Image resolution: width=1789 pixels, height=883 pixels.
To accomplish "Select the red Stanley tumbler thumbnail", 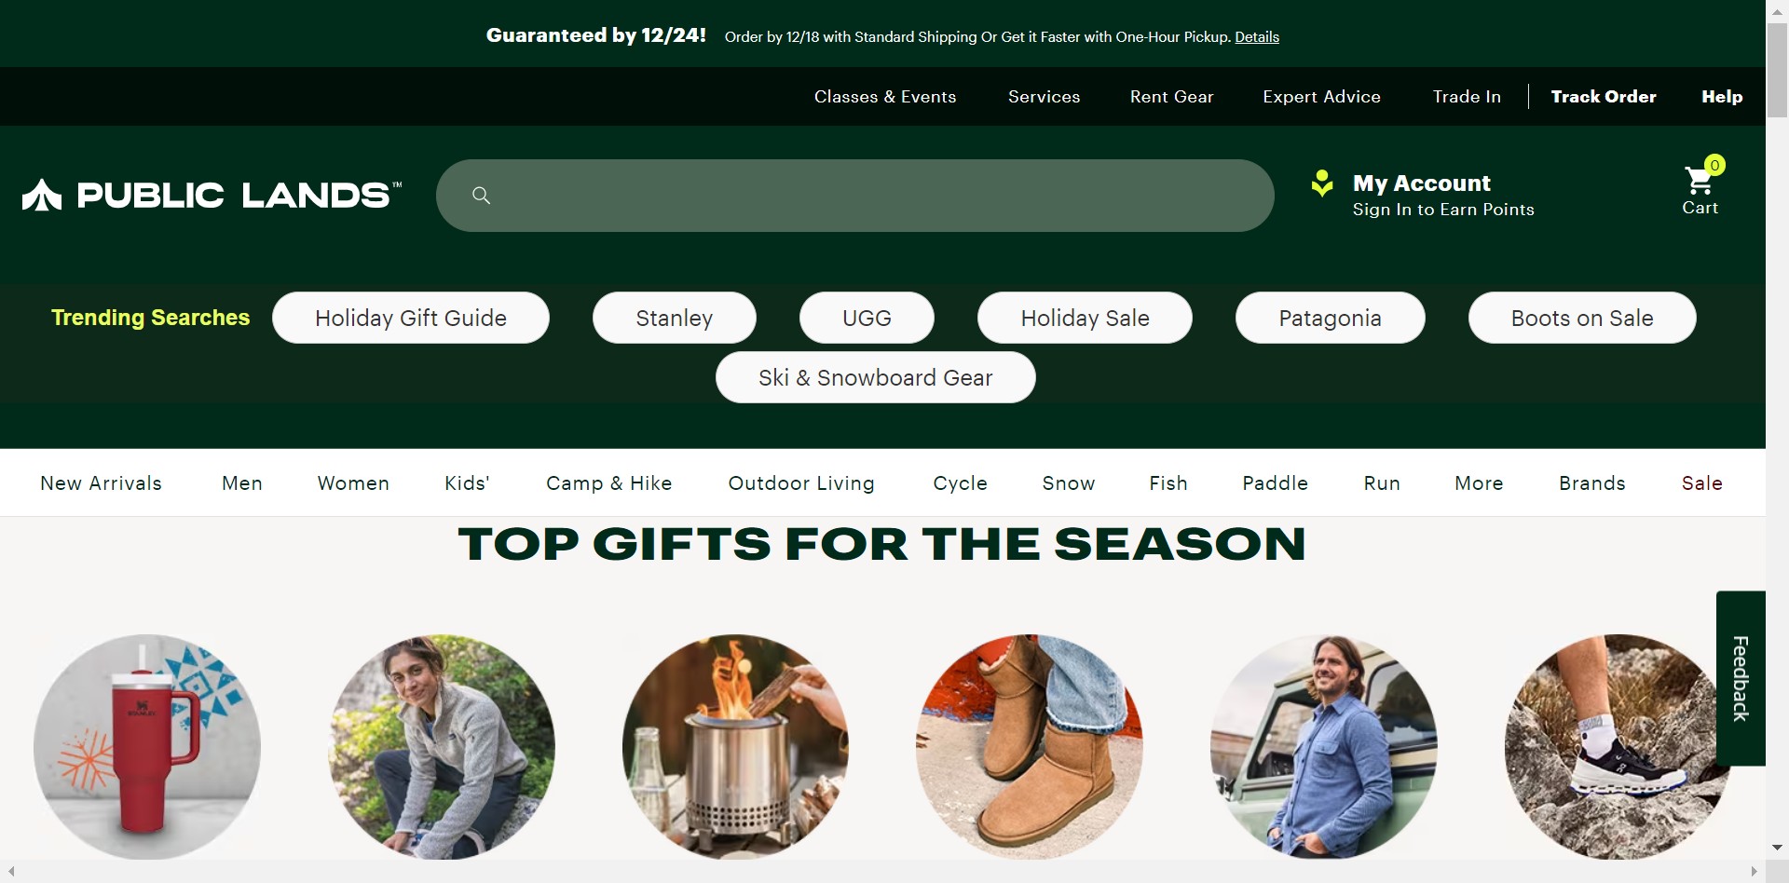I will pos(147,746).
